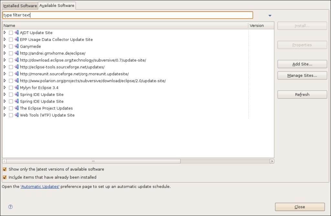Expand the download.eclipse.org subversive node
Image resolution: width=331 pixels, height=216 pixels.
point(5,60)
